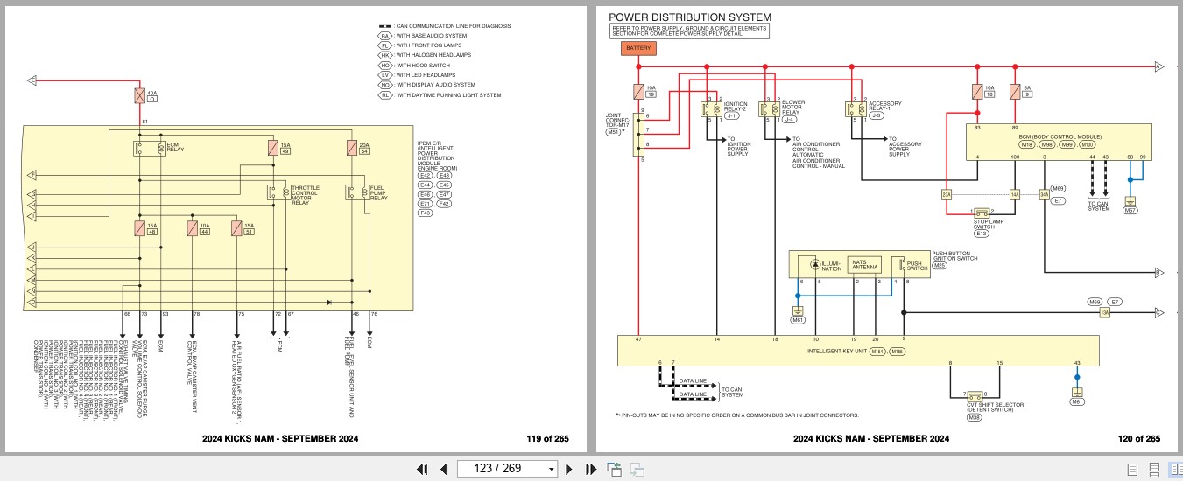Select two-page facing view
Viewport: 1183px width, 481px height.
[1175, 469]
